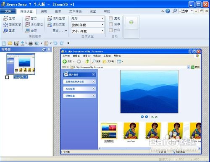Click the Go (转到) button in Explorer

195,67
